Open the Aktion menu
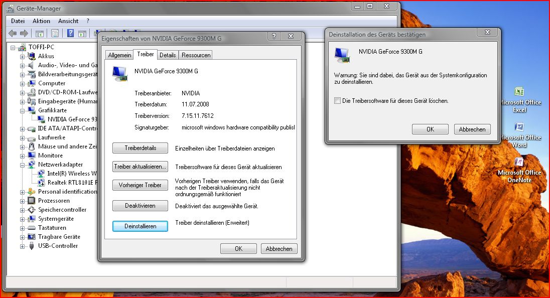 click(41, 21)
